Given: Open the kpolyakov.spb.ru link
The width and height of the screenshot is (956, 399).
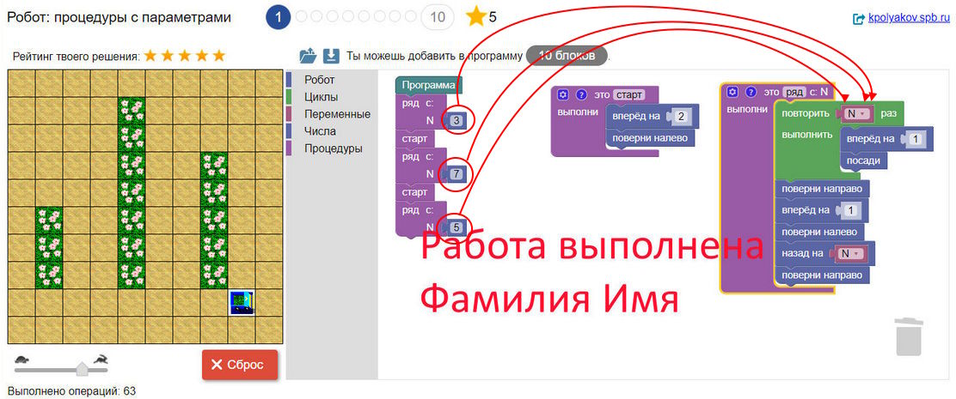Looking at the screenshot, I should pyautogui.click(x=909, y=18).
